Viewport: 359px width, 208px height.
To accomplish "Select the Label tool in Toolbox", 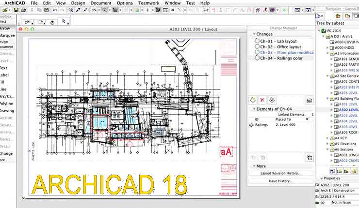I will (x=4, y=75).
